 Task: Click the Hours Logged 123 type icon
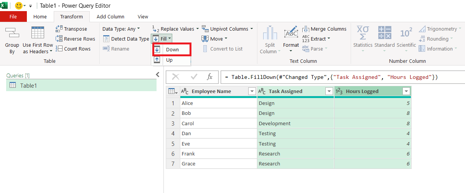pyautogui.click(x=340, y=91)
